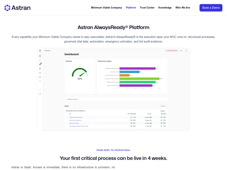Click the Dashboard heading in the preview
The height and width of the screenshot is (170, 227).
click(x=71, y=54)
